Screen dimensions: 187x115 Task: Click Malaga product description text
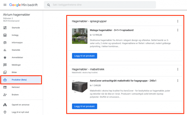point(130,43)
